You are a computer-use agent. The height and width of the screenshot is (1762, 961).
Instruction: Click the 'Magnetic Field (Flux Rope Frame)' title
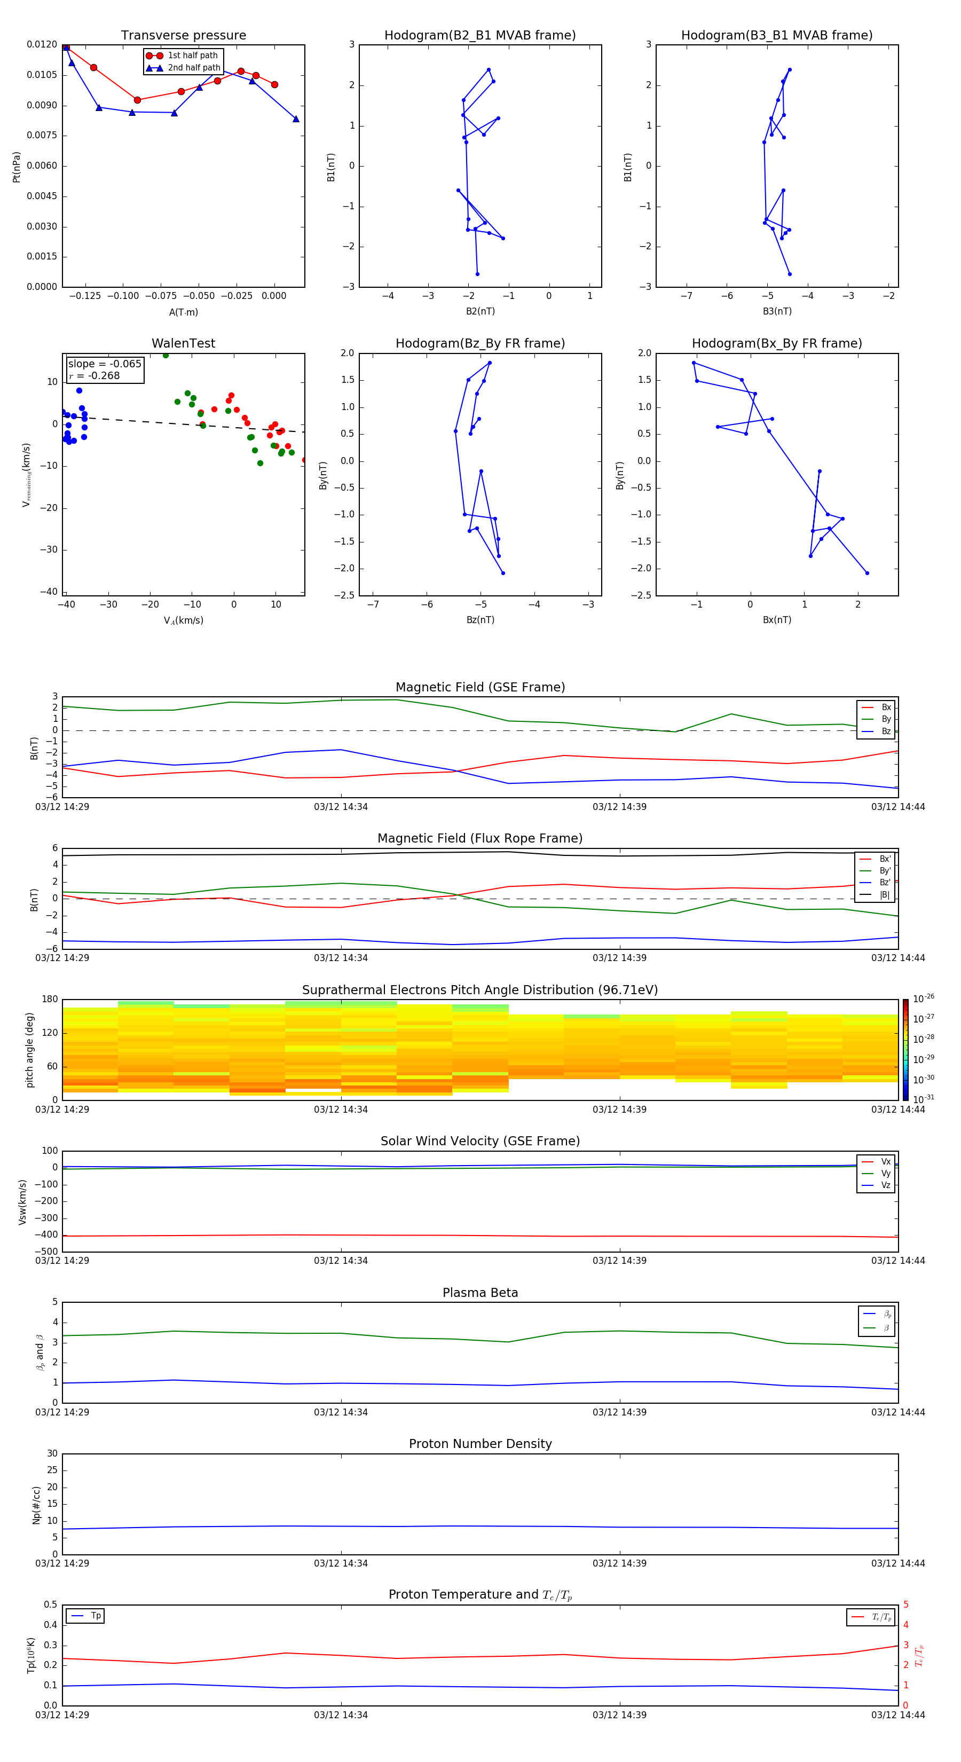(x=480, y=839)
